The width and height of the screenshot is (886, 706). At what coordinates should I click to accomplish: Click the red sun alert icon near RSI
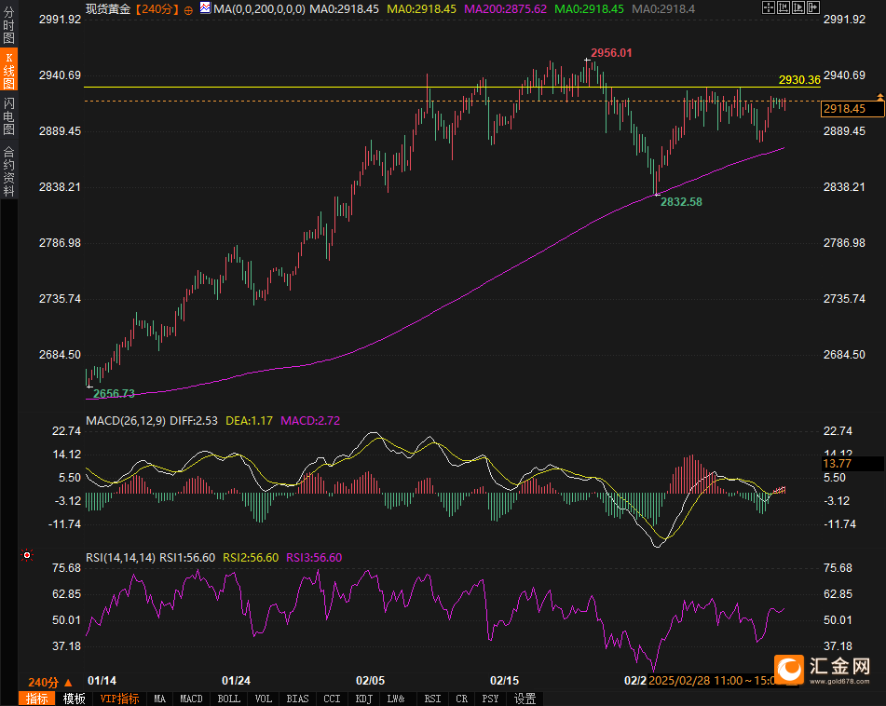pos(27,555)
